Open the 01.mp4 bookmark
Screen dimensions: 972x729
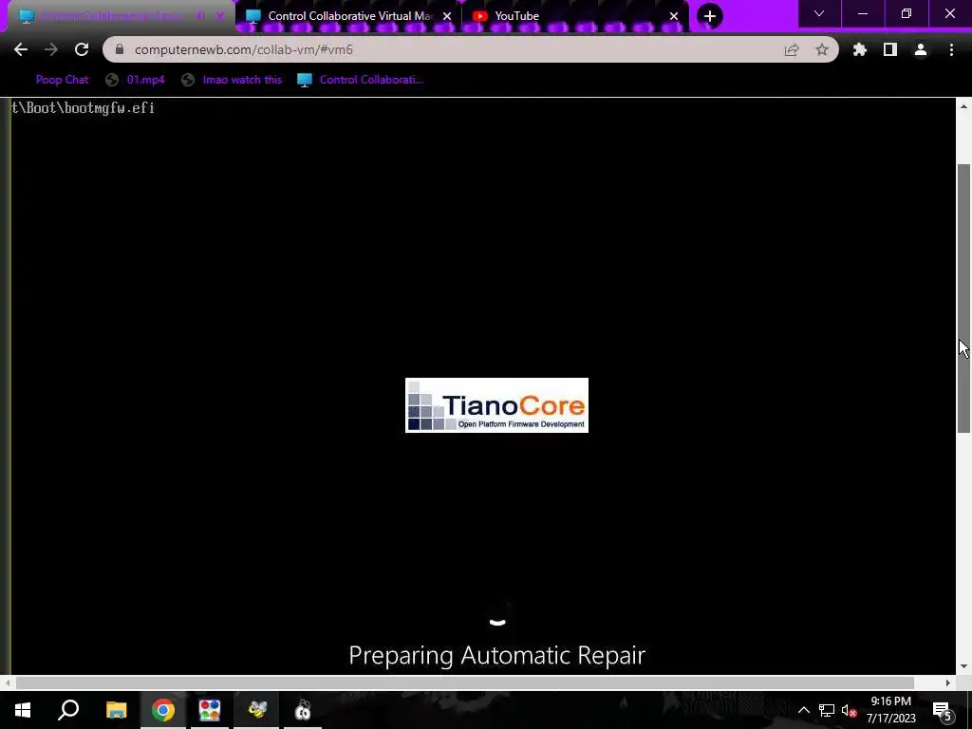click(x=136, y=80)
